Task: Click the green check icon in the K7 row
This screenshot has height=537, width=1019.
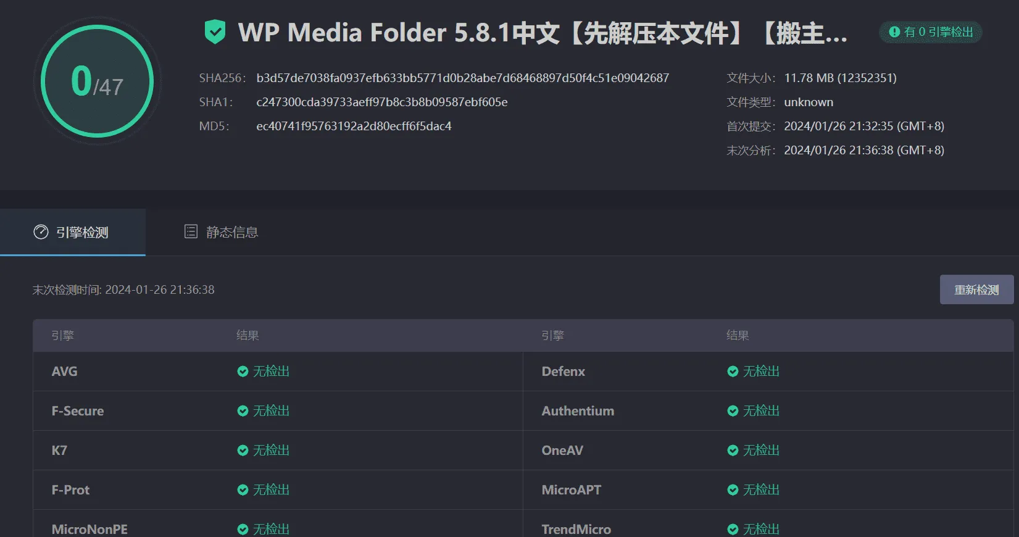Action: [243, 451]
